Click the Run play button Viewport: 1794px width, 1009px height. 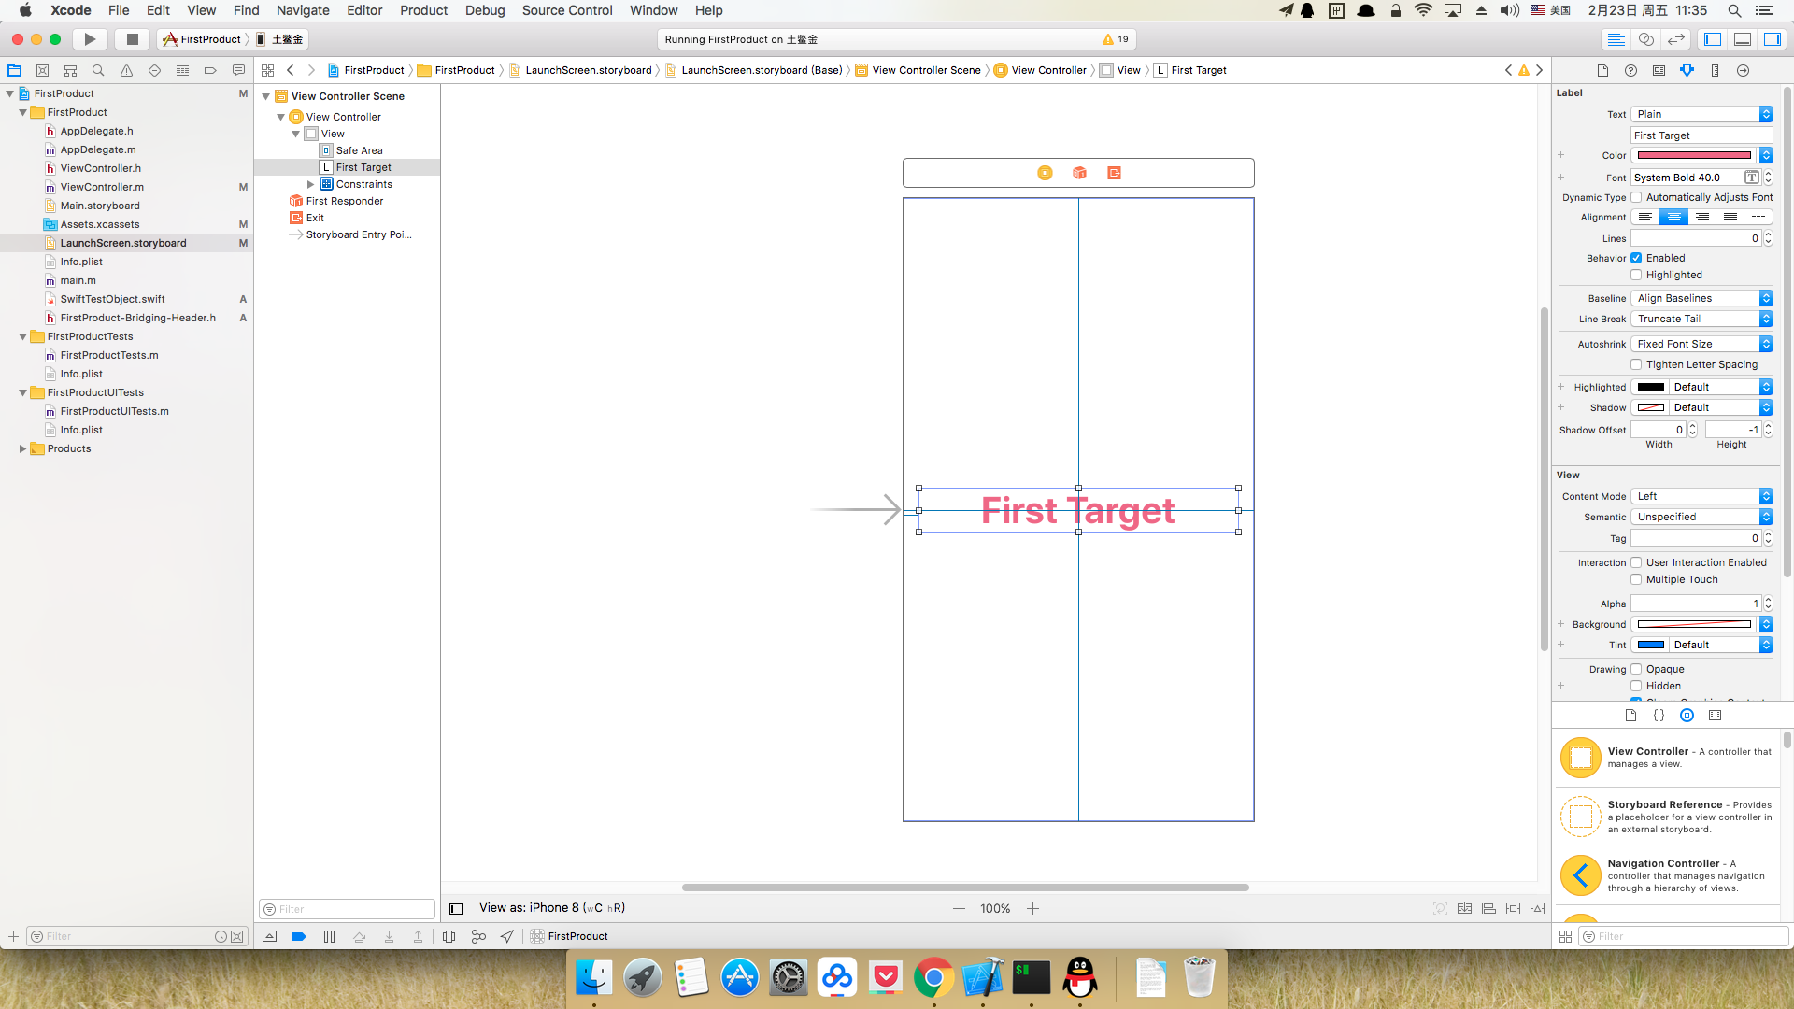(x=90, y=39)
